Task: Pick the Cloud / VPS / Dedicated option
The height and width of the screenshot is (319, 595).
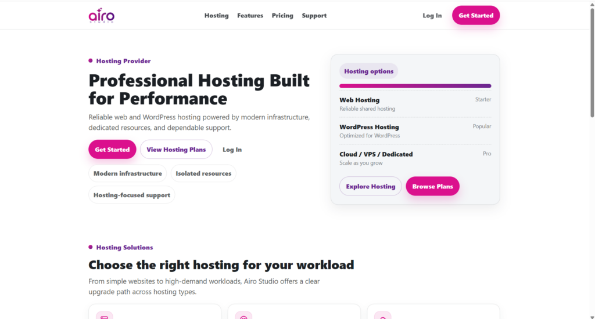Action: tap(415, 158)
